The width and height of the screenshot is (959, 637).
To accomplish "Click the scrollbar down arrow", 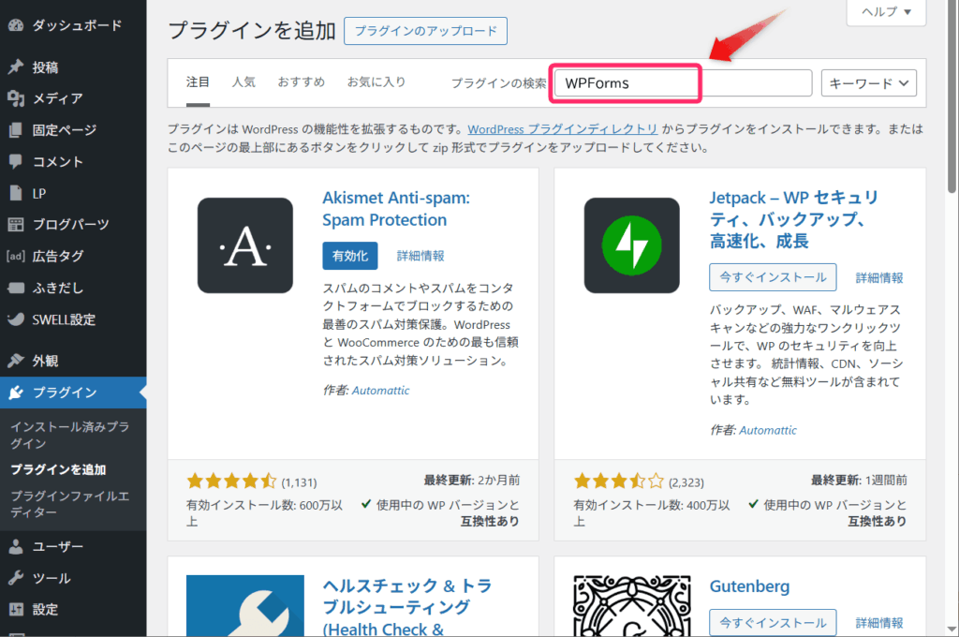I will click(952, 630).
